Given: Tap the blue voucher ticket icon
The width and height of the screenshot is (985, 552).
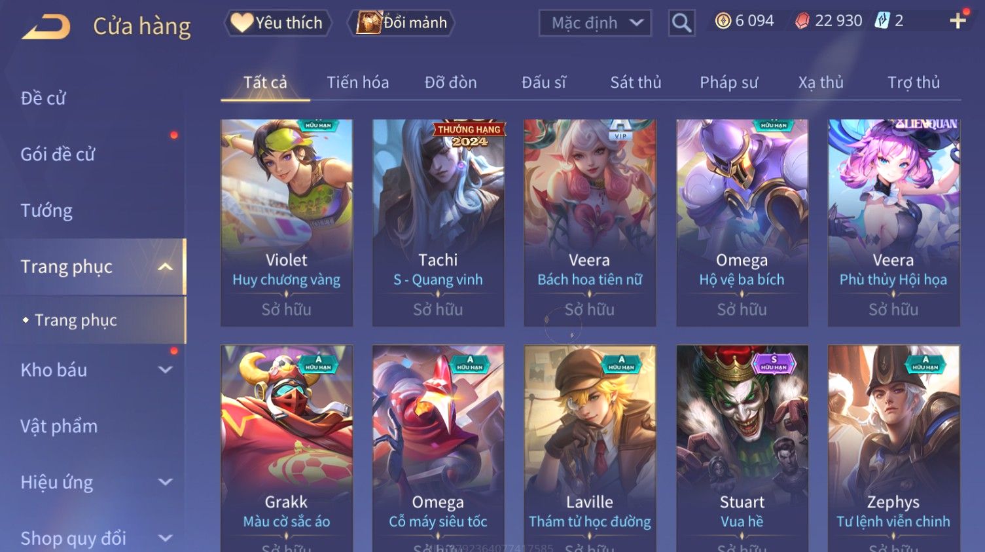Looking at the screenshot, I should tap(882, 21).
